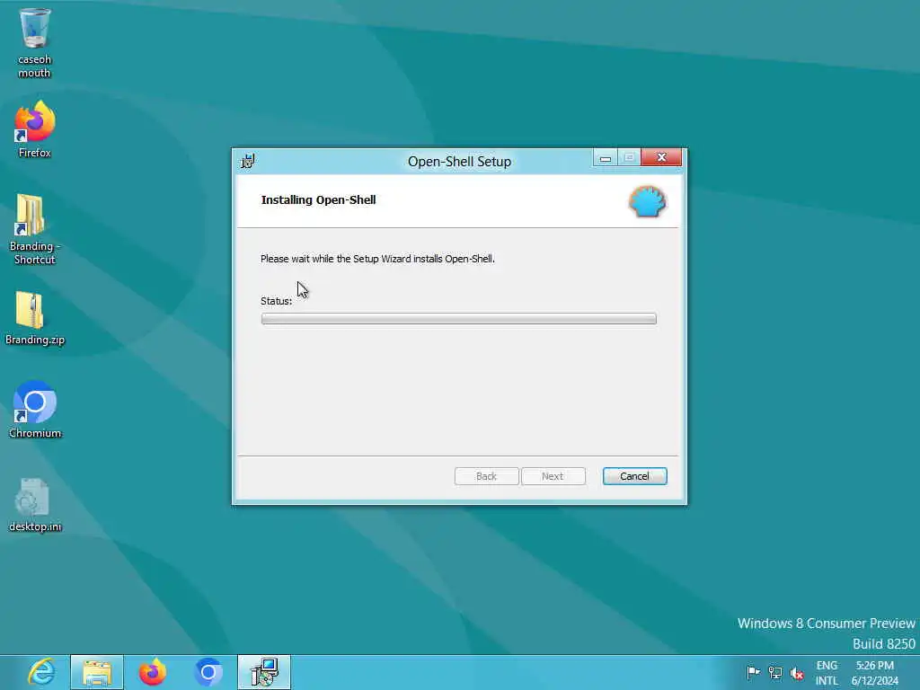
Task: Click the 'Status:' label
Action: pos(276,301)
